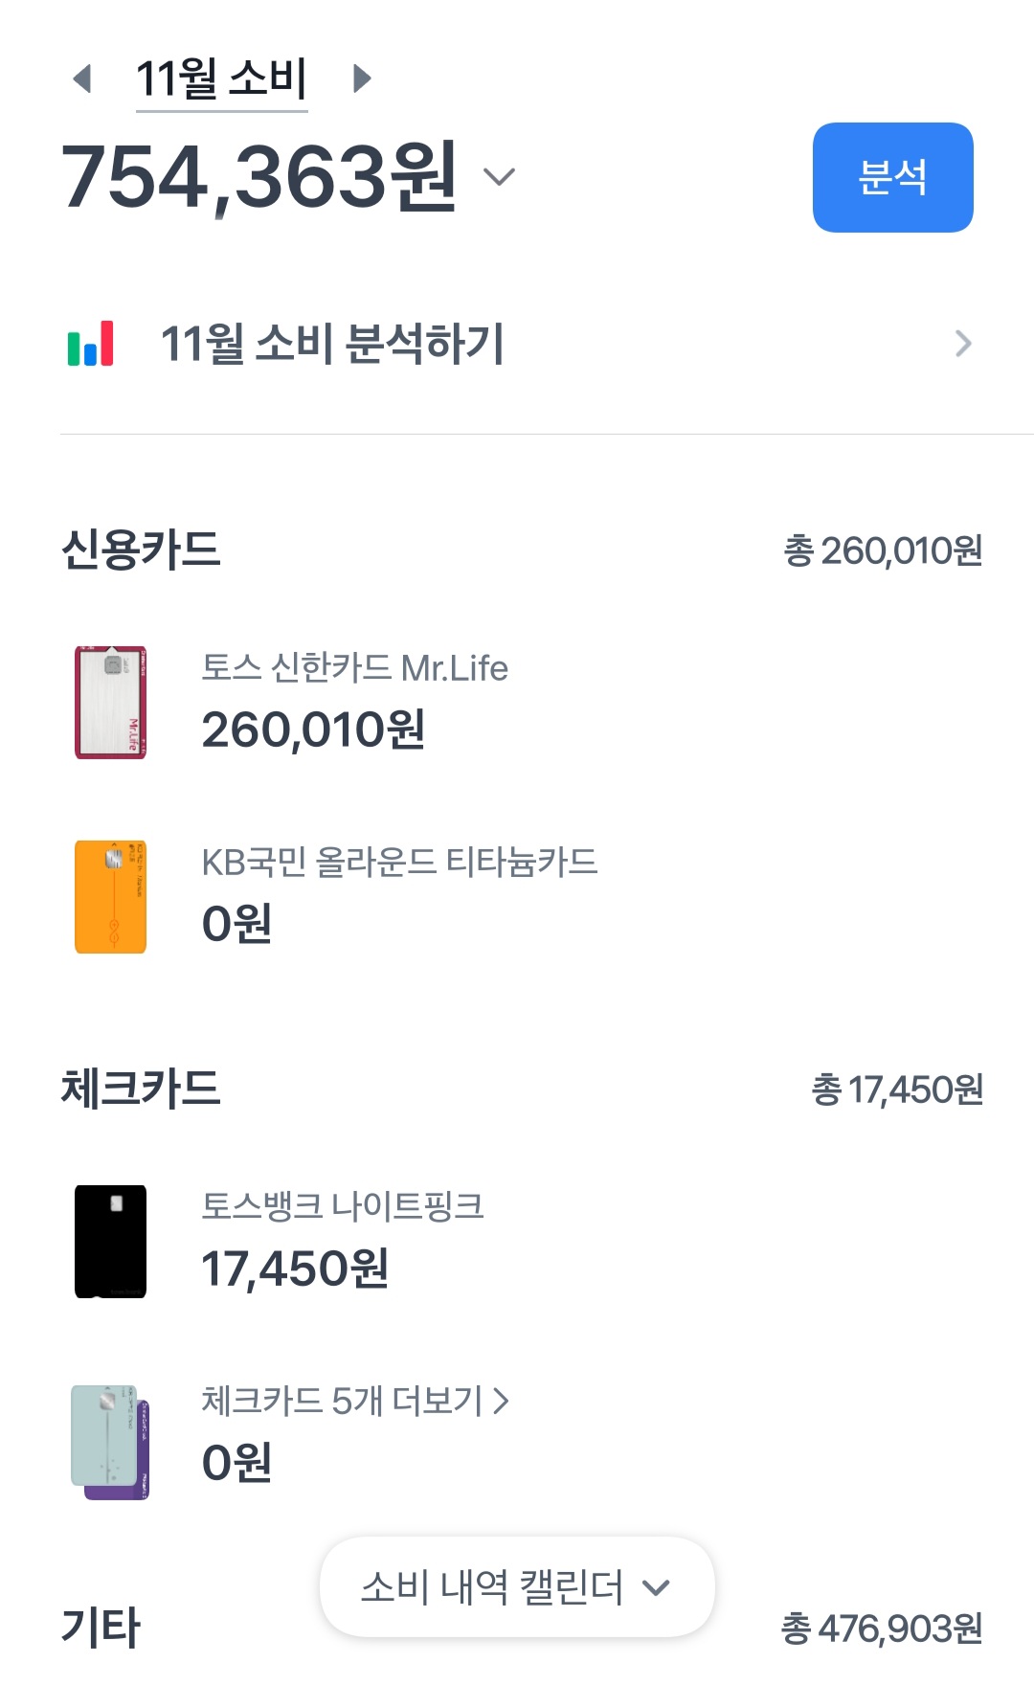This screenshot has width=1034, height=1685.
Task: Expand 체크카드 5개 더보기
Action: 355,1402
